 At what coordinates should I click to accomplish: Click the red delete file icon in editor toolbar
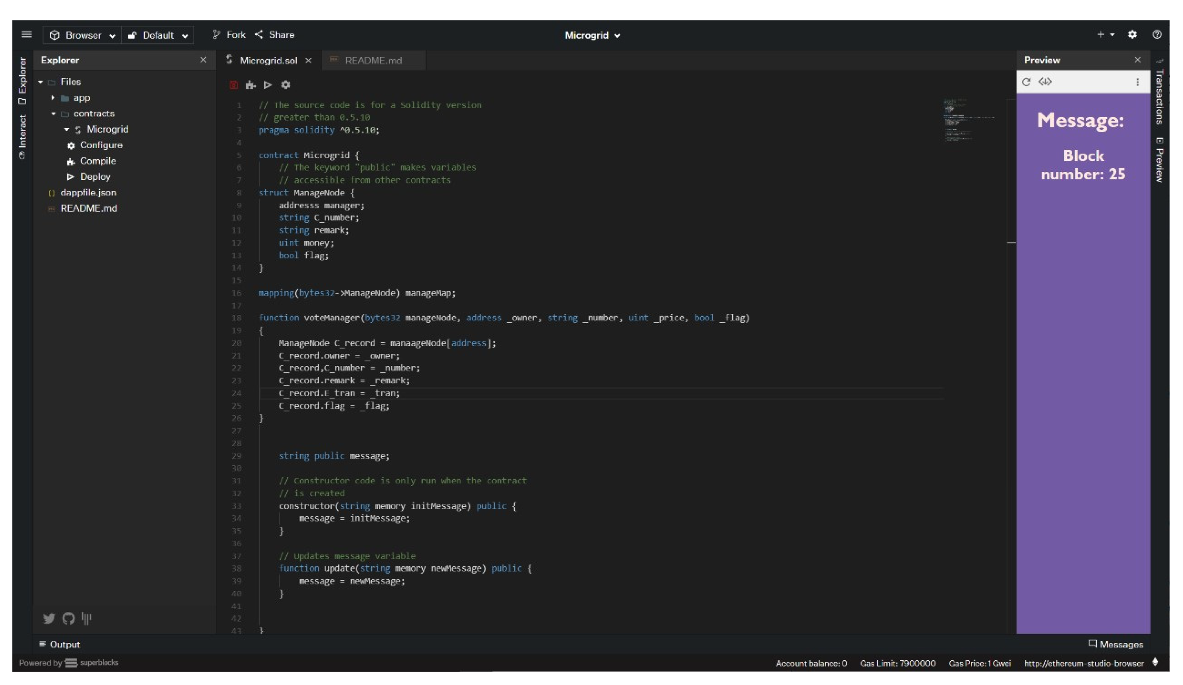[233, 85]
